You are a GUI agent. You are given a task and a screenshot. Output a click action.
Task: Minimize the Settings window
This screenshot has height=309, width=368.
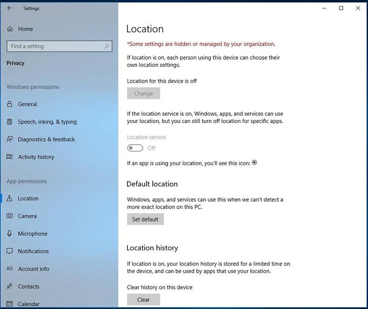324,8
